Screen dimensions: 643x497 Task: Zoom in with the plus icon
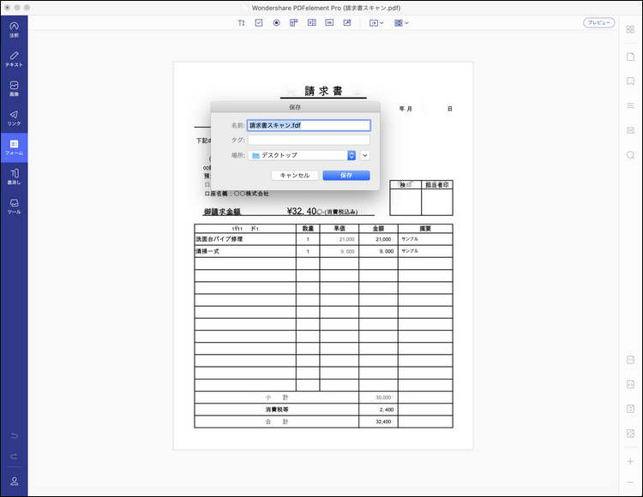(630, 461)
